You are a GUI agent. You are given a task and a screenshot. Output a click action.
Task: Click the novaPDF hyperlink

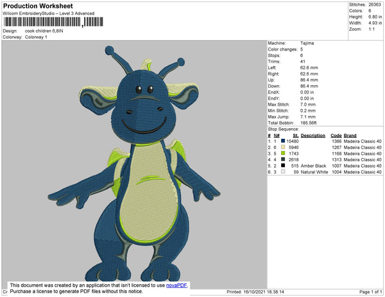point(177,285)
